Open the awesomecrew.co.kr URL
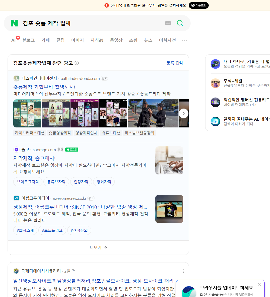 70,198
